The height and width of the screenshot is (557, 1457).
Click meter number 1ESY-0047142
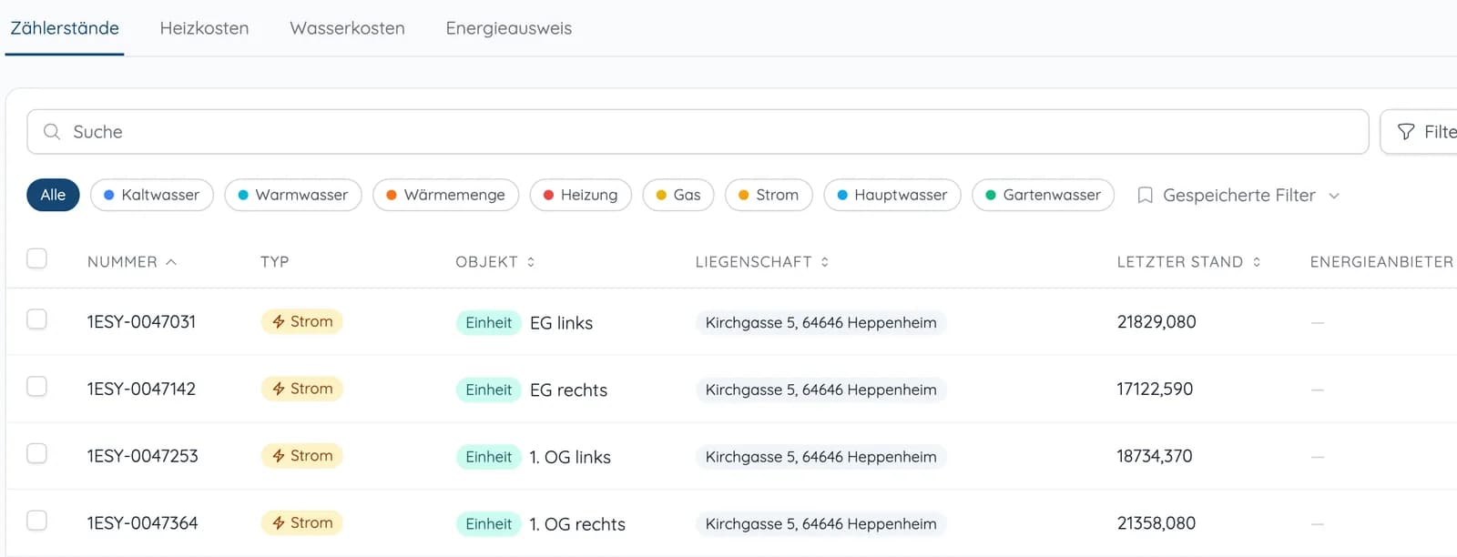click(x=141, y=390)
